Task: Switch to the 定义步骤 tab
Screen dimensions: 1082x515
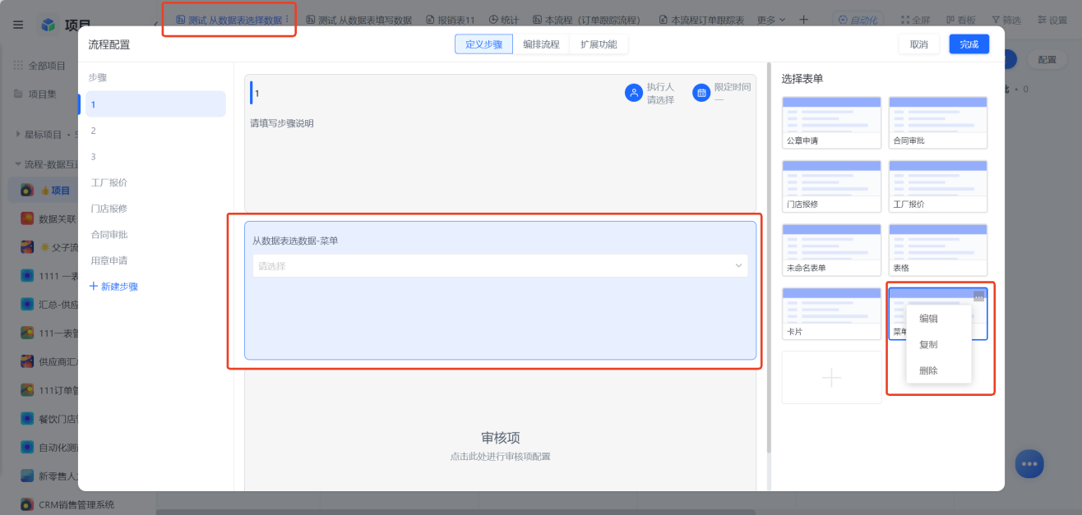Action: 483,44
